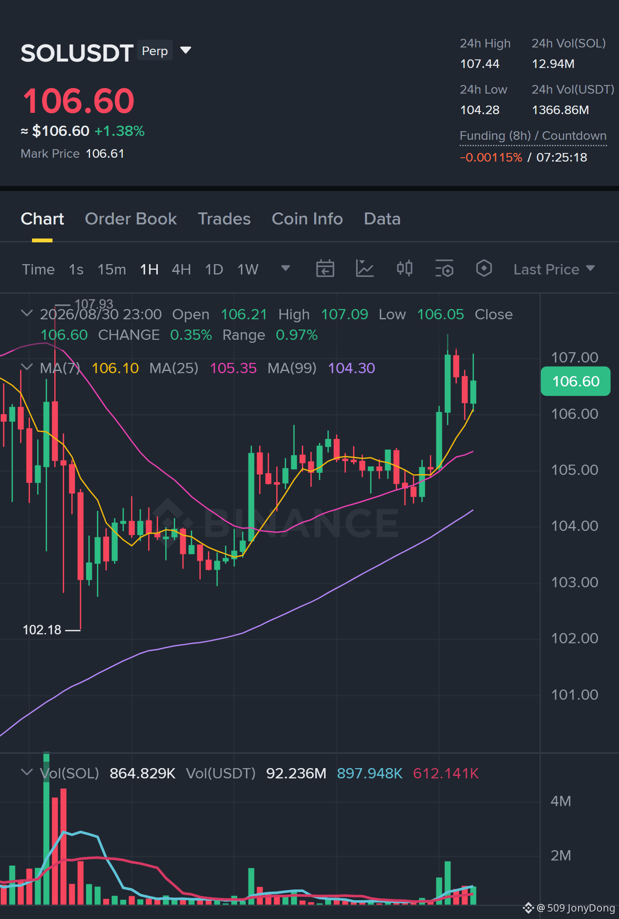Viewport: 619px width, 919px height.
Task: Select the 4H interval
Action: point(181,269)
